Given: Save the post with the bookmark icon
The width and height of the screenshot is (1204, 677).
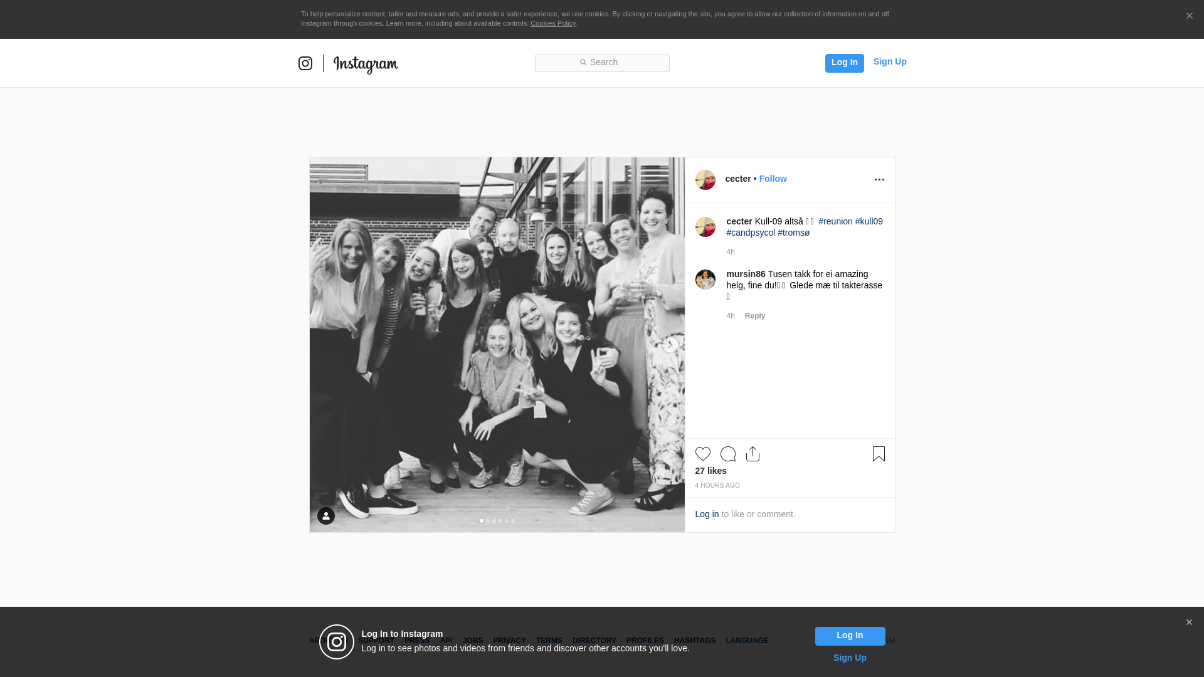Looking at the screenshot, I should pos(879,454).
